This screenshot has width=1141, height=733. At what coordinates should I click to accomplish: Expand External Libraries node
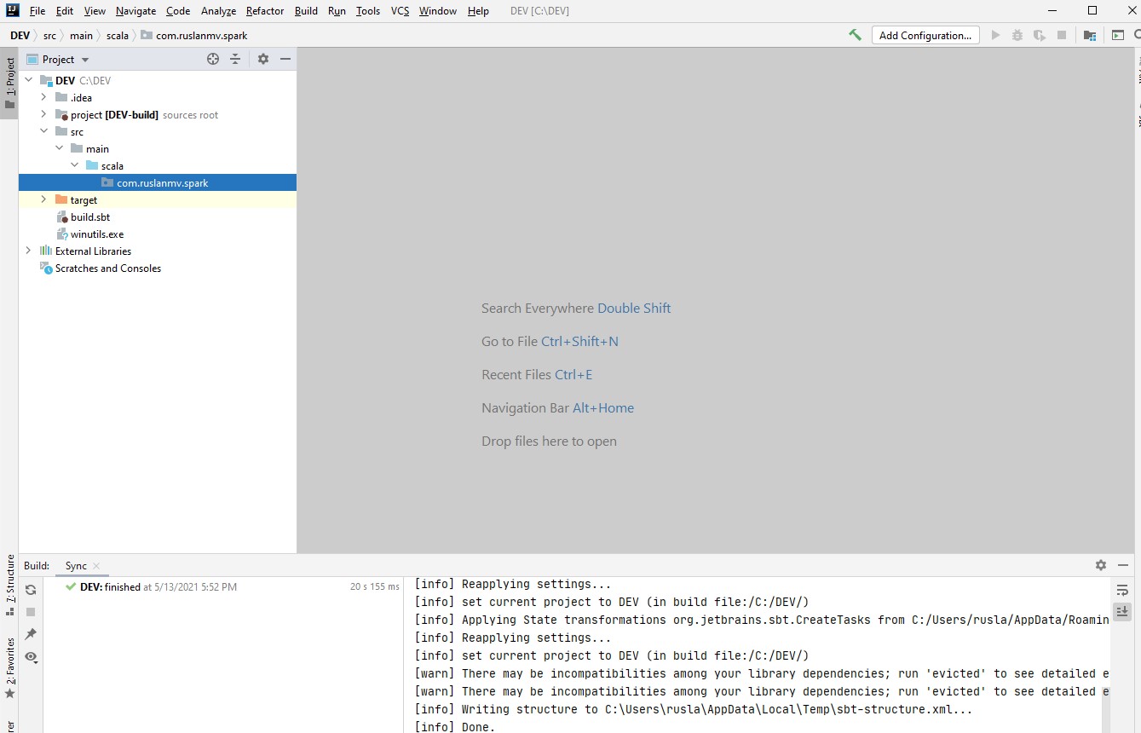pyautogui.click(x=28, y=251)
